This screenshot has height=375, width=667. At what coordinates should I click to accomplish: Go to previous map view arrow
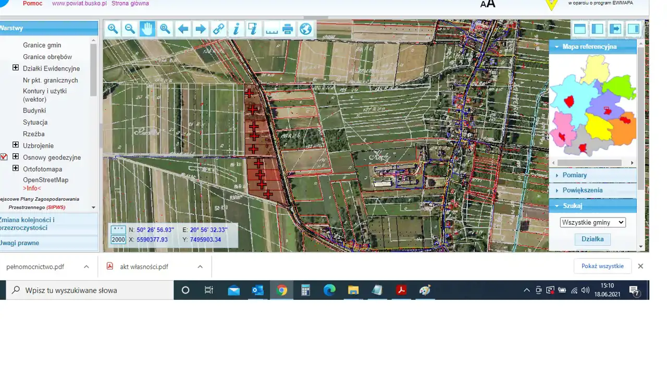[183, 29]
